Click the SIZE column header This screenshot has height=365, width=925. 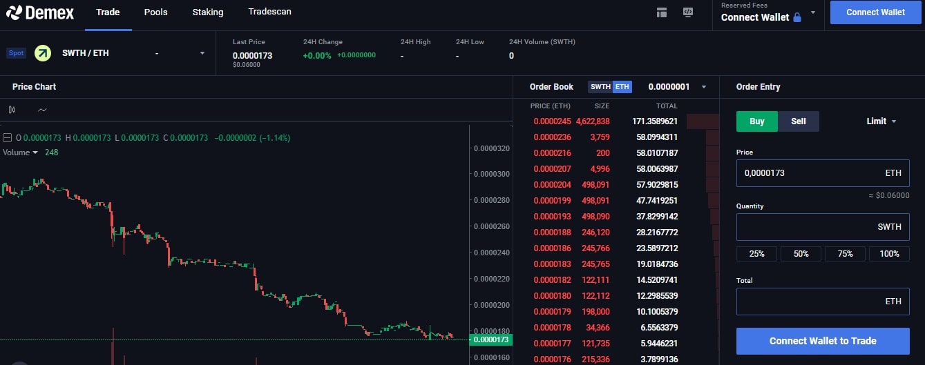602,106
